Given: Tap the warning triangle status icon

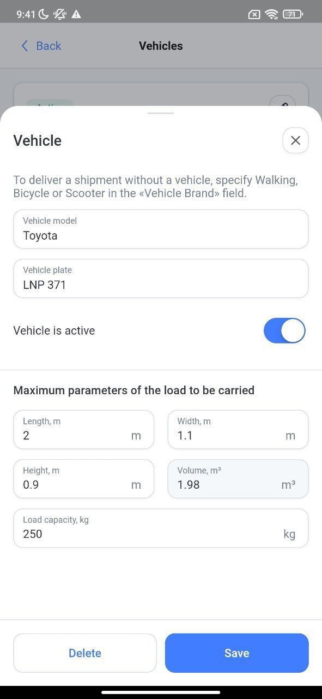Looking at the screenshot, I should [76, 14].
